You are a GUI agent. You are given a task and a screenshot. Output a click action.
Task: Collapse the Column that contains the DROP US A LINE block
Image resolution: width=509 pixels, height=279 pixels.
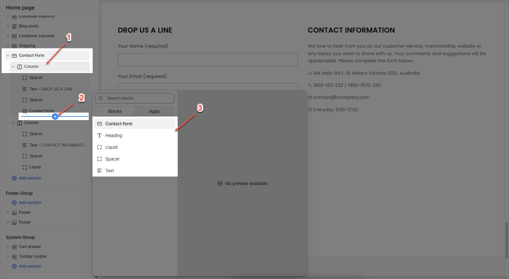click(13, 67)
